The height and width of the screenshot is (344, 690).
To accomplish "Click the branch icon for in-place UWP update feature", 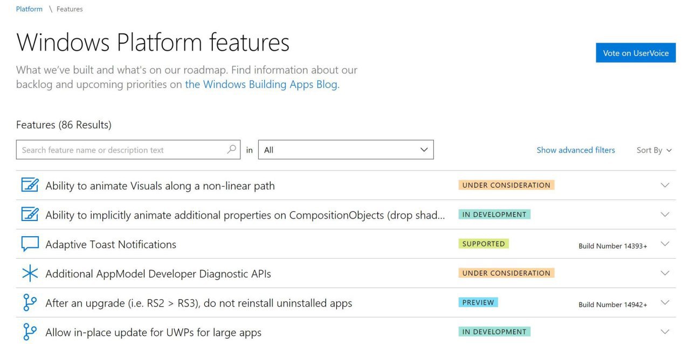I will tap(30, 332).
